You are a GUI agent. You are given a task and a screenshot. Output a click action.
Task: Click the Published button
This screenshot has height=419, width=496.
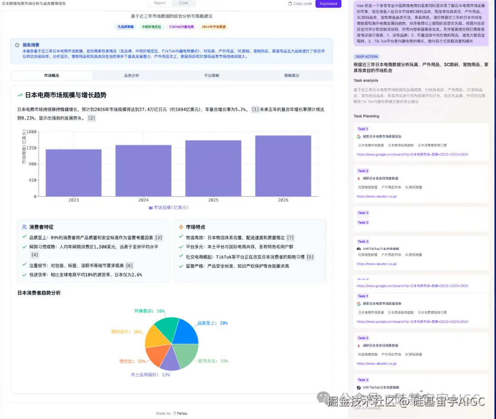pyautogui.click(x=328, y=4)
